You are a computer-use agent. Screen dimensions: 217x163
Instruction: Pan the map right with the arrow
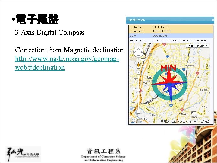pos(142,52)
